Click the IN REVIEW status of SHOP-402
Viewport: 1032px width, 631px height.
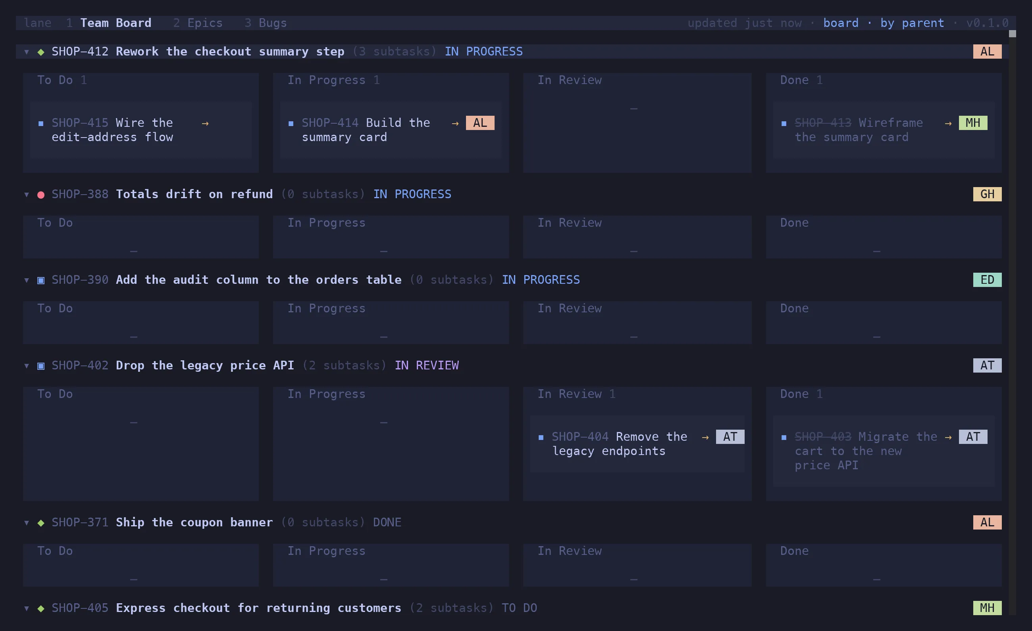pyautogui.click(x=427, y=365)
